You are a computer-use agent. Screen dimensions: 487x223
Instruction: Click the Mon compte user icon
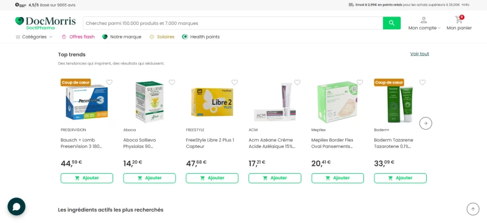click(424, 20)
